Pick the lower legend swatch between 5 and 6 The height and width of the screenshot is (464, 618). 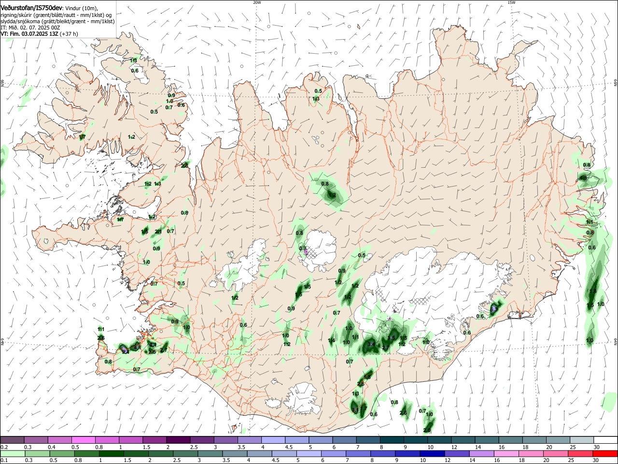click(x=308, y=453)
